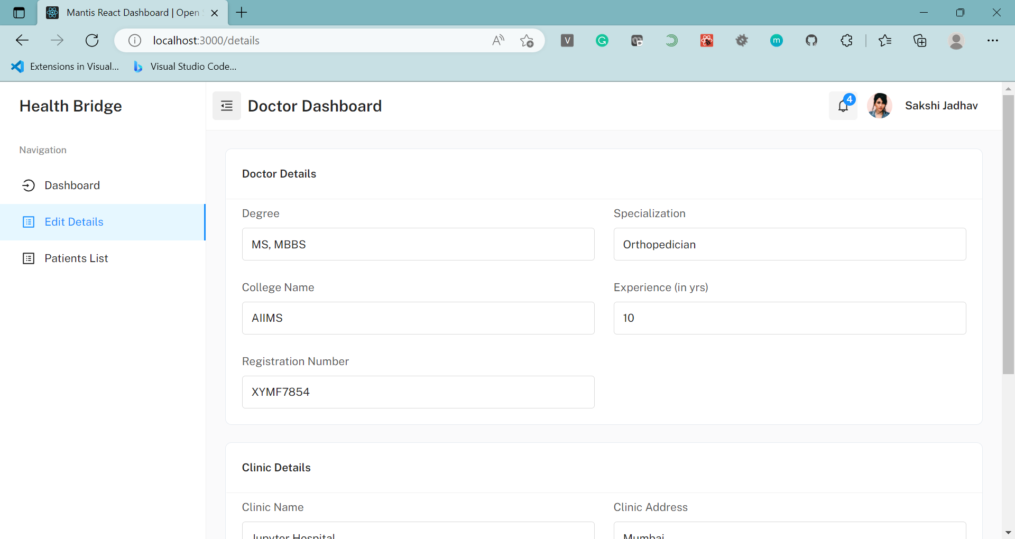Viewport: 1015px width, 539px height.
Task: Click the Edit Details list icon
Action: pos(29,222)
